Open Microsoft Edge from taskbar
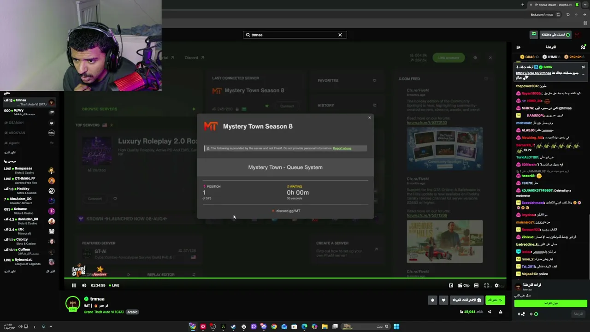The image size is (590, 332). coord(304,327)
